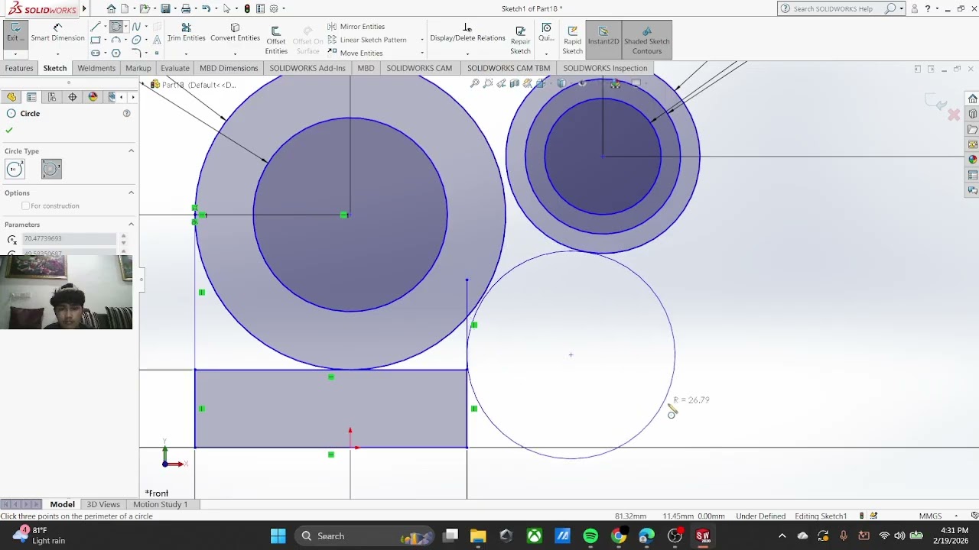Image resolution: width=979 pixels, height=550 pixels.
Task: Open the SOLIDWORKS Inspection tab
Action: tap(605, 68)
